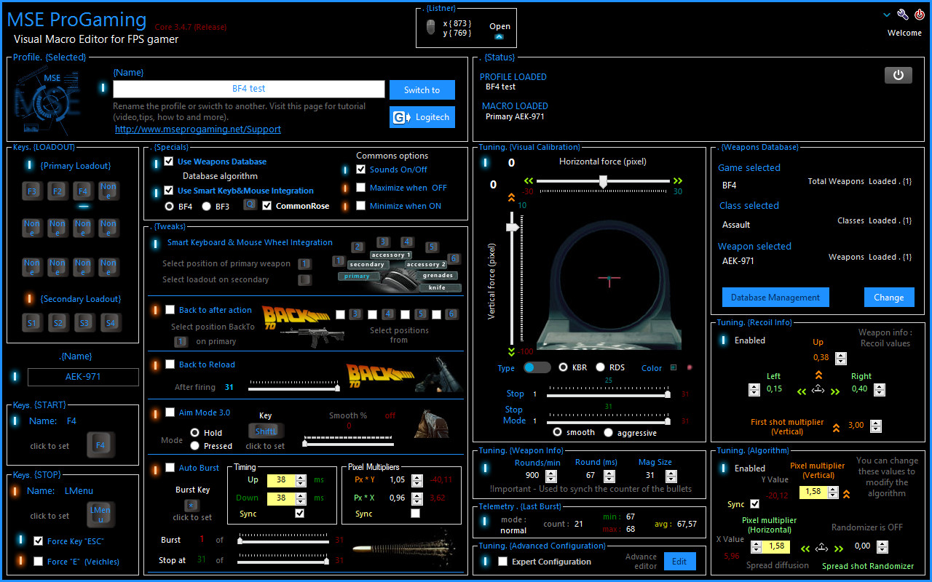Toggle the Type switch

537,367
